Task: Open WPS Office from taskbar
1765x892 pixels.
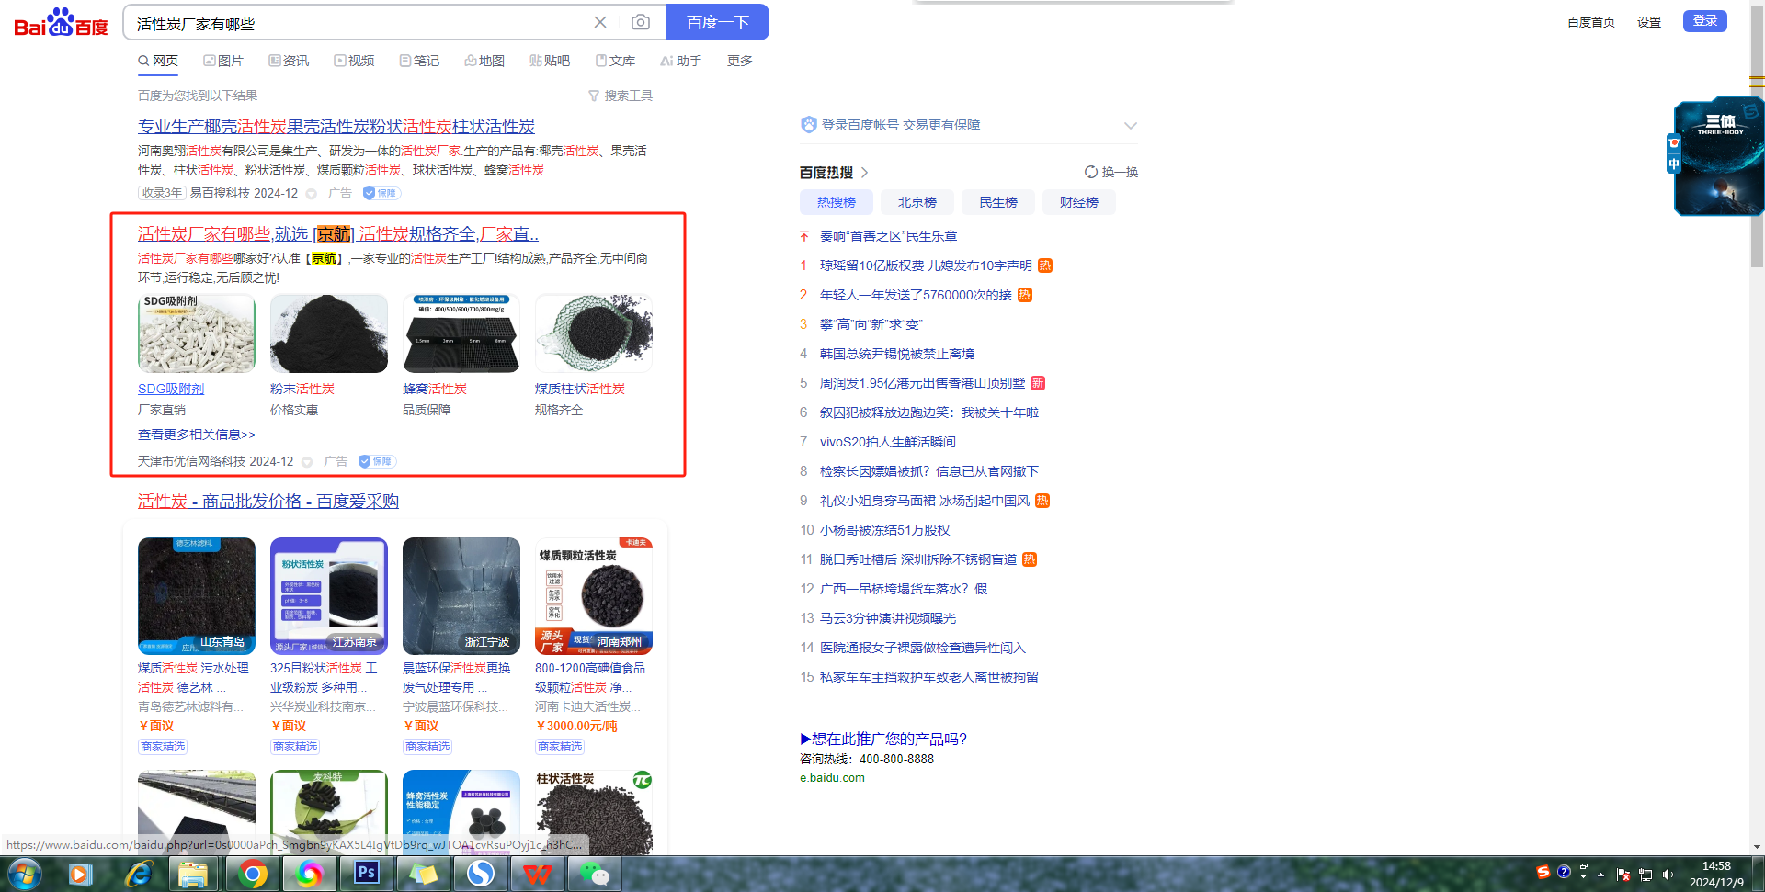Action: (x=537, y=874)
